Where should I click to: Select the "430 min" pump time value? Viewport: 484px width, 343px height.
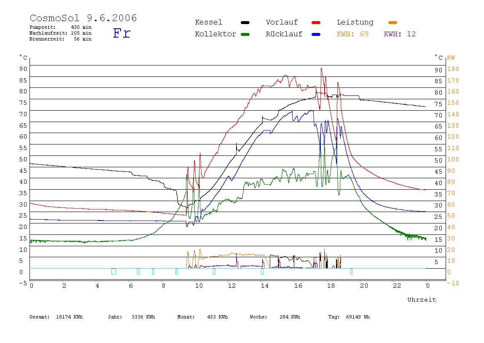[x=81, y=27]
